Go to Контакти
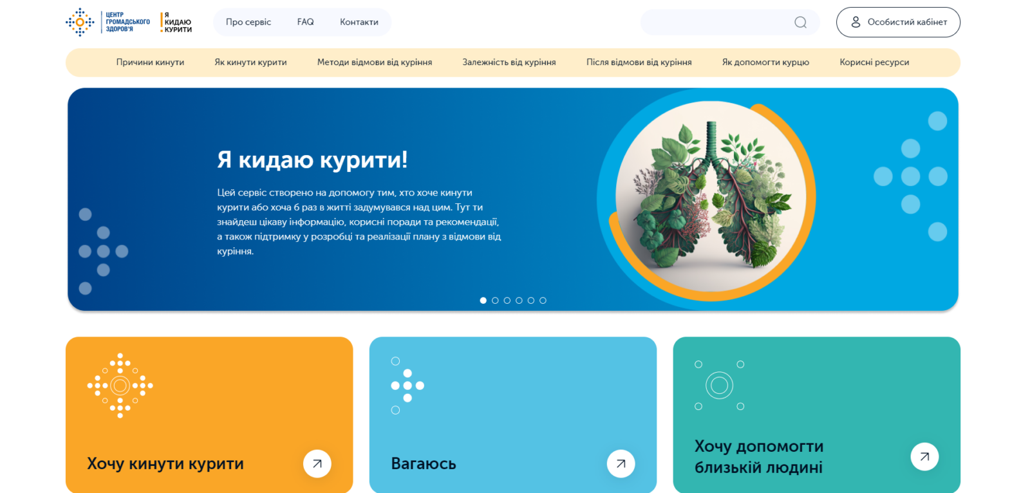 tap(359, 22)
